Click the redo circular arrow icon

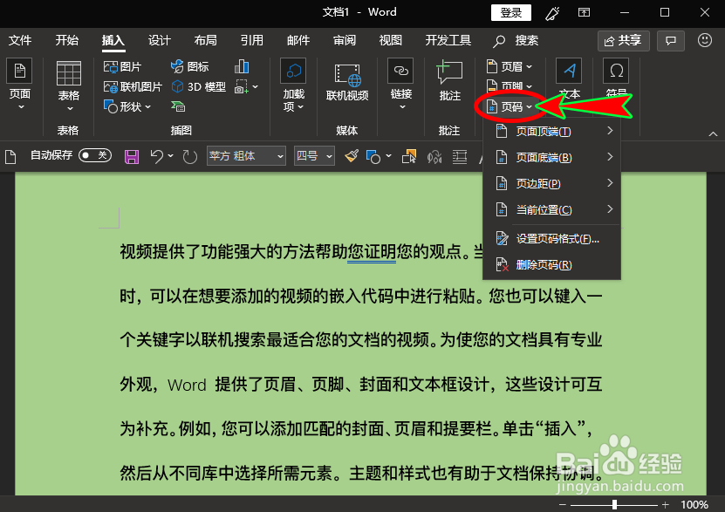click(x=189, y=157)
